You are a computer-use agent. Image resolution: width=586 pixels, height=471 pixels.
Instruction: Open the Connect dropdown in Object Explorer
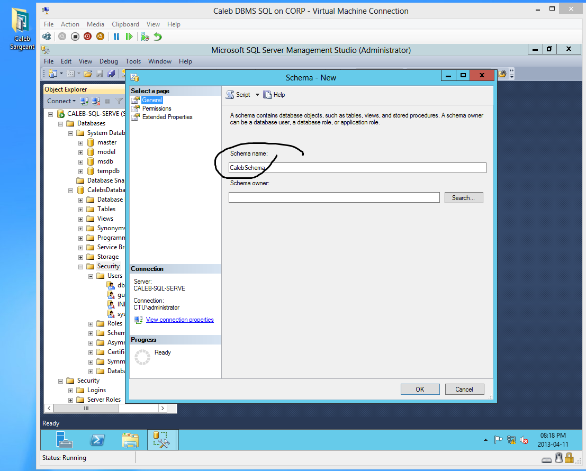(x=61, y=101)
